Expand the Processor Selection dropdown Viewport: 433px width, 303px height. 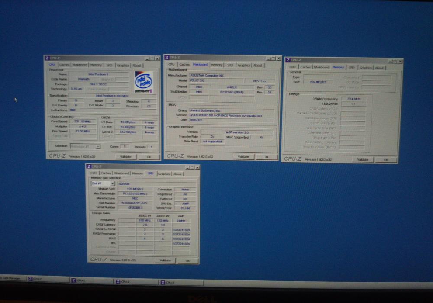tap(85, 146)
